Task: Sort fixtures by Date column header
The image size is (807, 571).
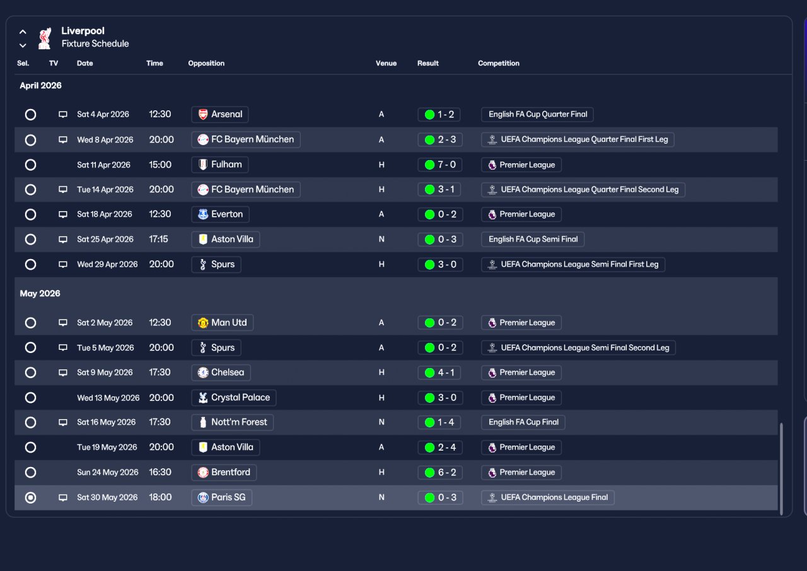Action: coord(84,63)
